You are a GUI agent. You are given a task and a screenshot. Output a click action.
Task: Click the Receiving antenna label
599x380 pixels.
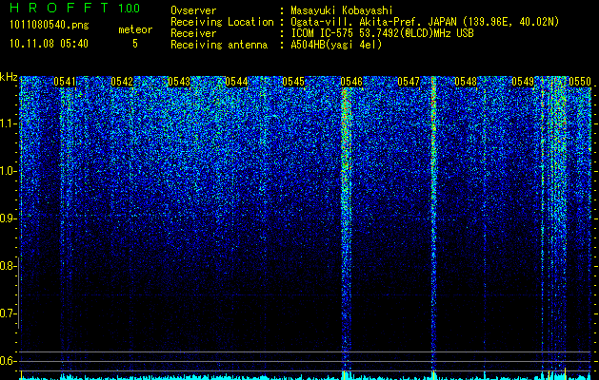(219, 45)
